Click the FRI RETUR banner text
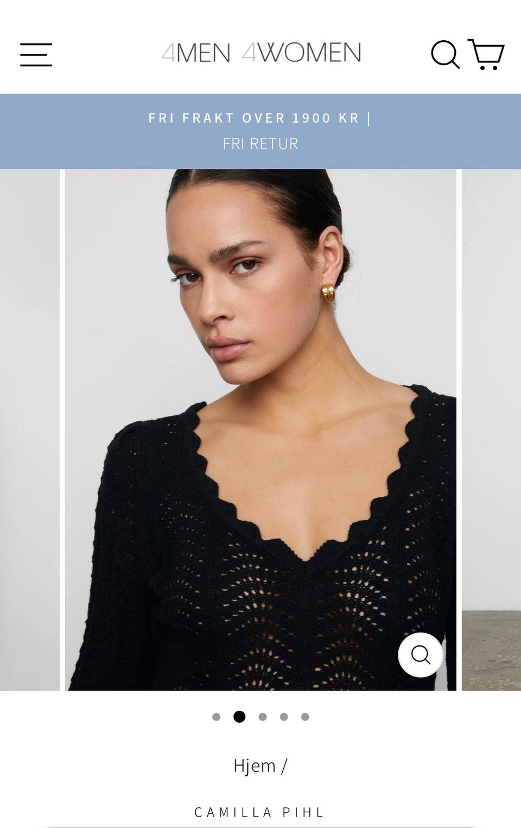The image size is (521, 828). pos(260,144)
